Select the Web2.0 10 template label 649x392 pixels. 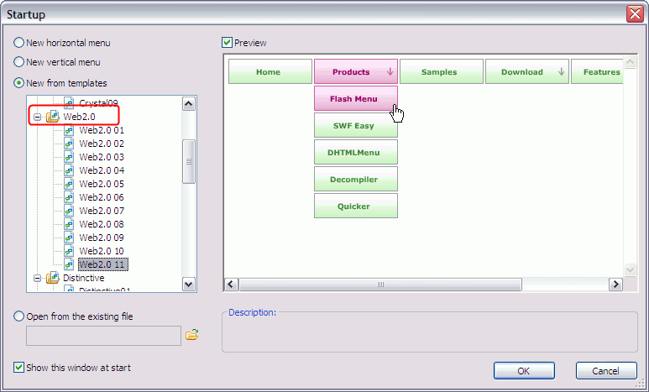pyautogui.click(x=102, y=251)
